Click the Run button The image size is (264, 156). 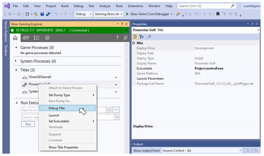tap(28, 124)
